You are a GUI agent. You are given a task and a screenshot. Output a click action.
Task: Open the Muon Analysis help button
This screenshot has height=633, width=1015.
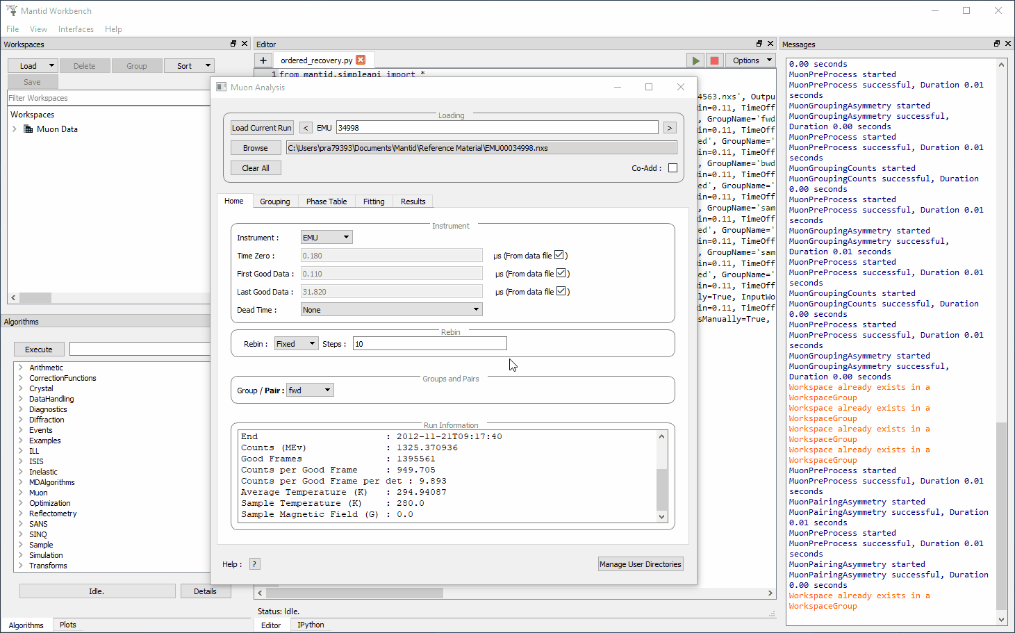point(255,564)
